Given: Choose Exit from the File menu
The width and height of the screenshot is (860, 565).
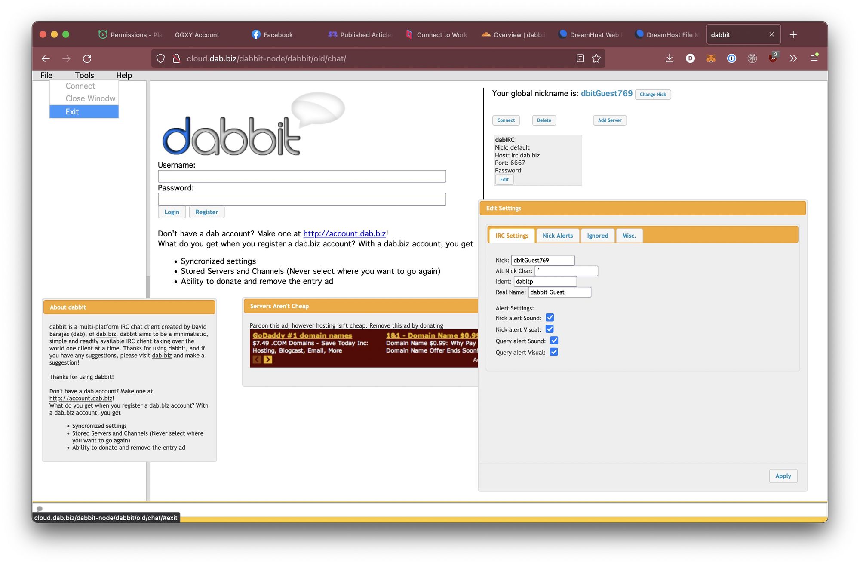Looking at the screenshot, I should [84, 112].
